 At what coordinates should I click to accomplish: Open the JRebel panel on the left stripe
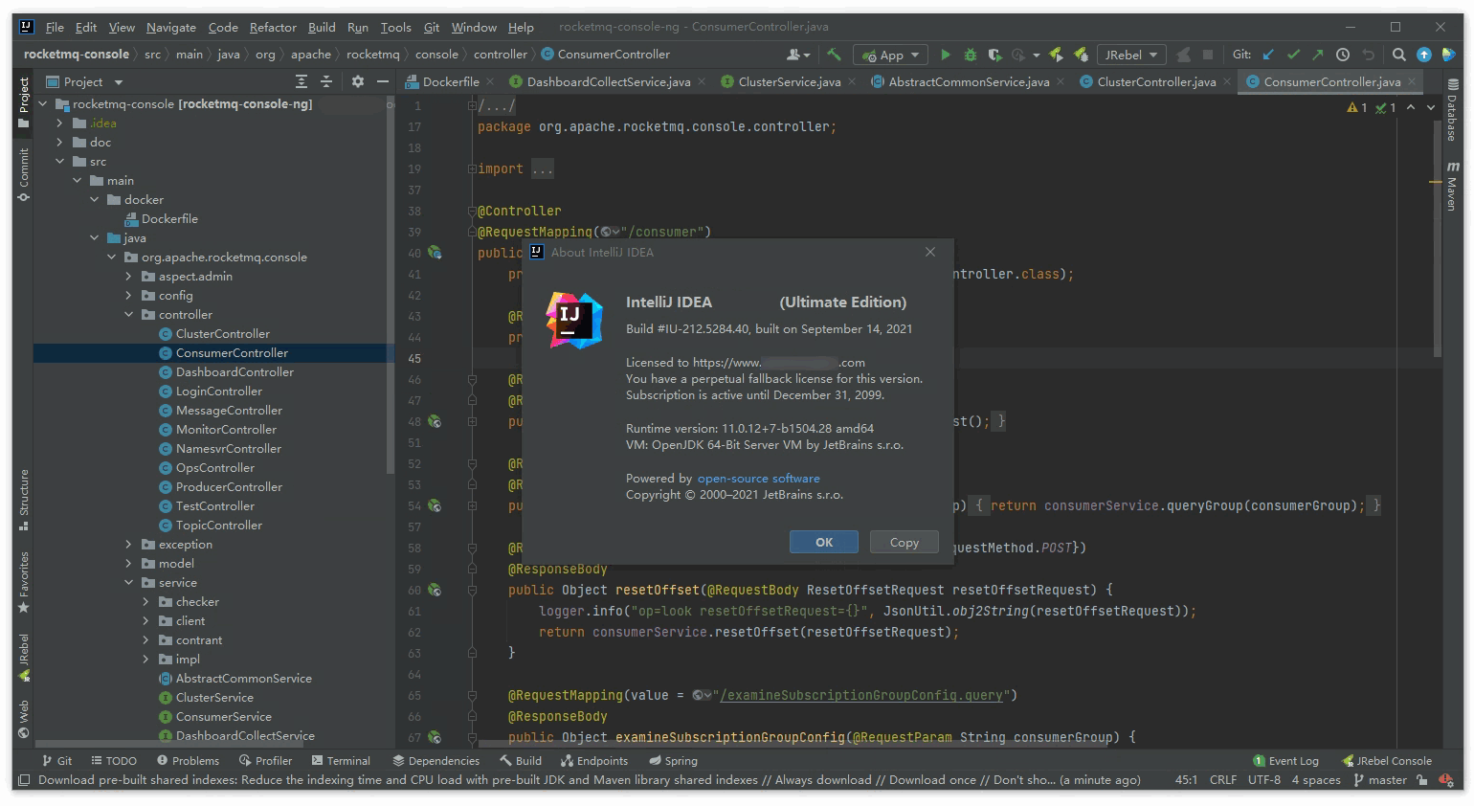(24, 658)
